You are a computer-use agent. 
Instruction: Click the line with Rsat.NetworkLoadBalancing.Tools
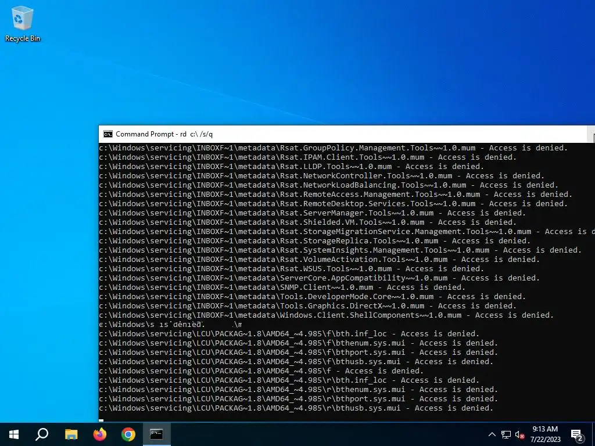coord(329,185)
